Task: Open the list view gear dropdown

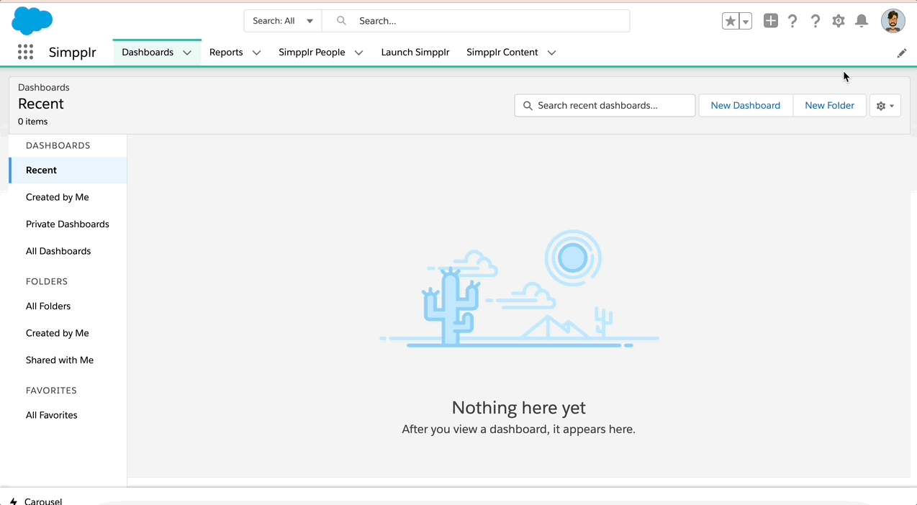Action: tap(885, 105)
